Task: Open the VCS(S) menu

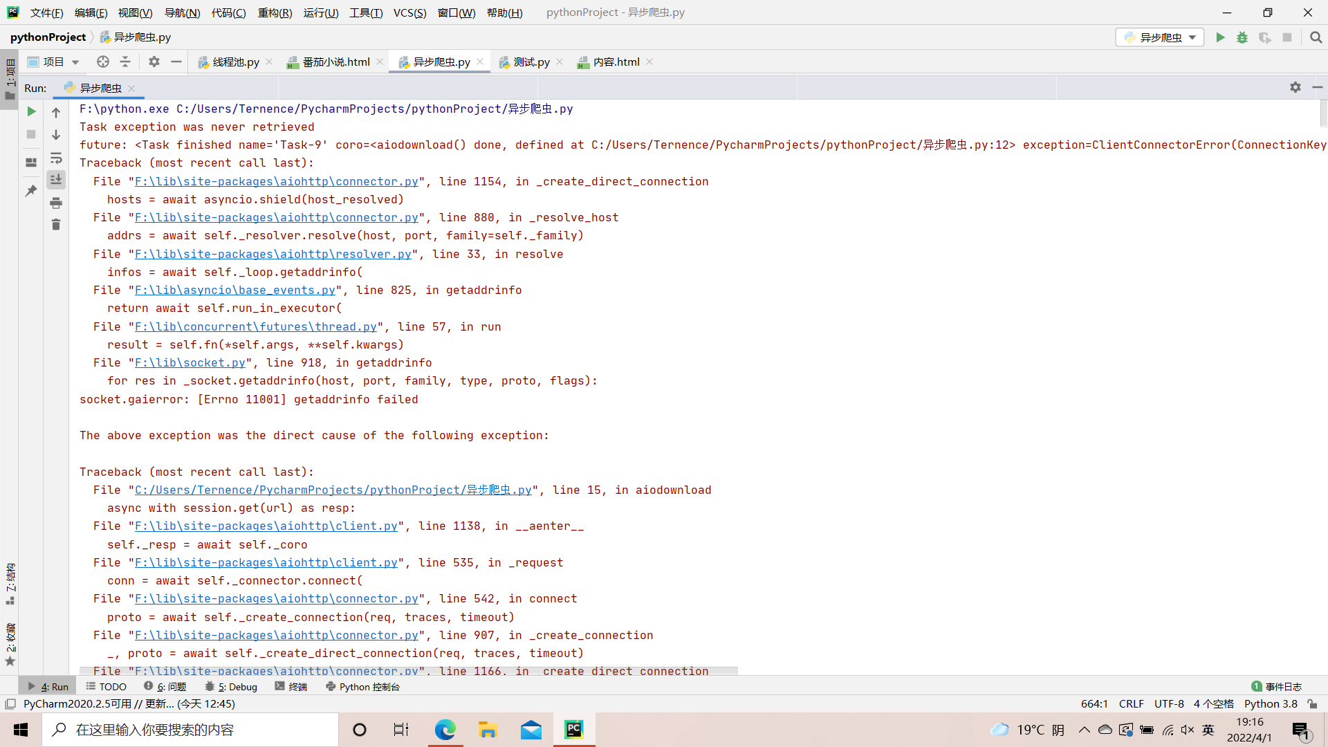Action: click(x=409, y=12)
